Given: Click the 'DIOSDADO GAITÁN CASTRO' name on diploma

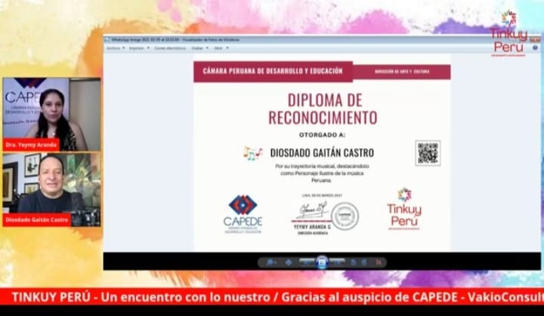Looking at the screenshot, I should point(322,153).
